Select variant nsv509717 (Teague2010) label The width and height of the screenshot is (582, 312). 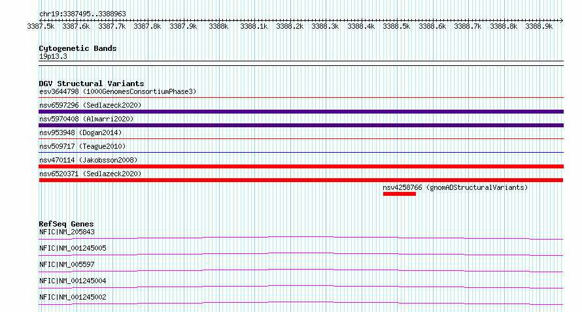pos(82,146)
